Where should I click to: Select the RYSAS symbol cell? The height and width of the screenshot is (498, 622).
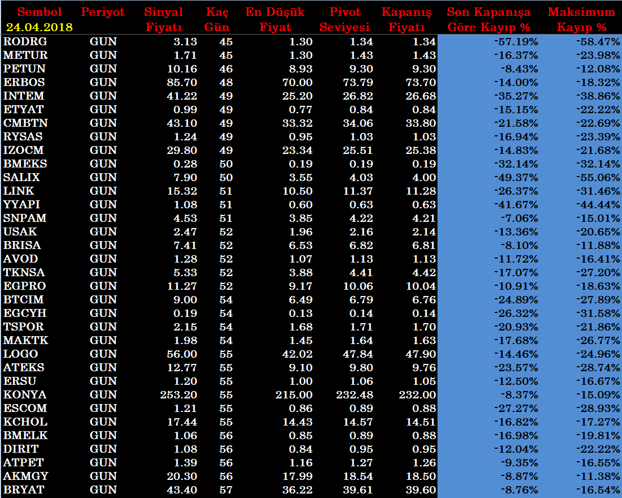(23, 136)
